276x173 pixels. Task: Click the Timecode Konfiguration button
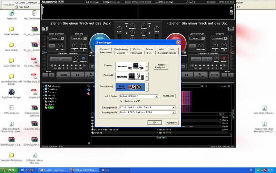[161, 66]
